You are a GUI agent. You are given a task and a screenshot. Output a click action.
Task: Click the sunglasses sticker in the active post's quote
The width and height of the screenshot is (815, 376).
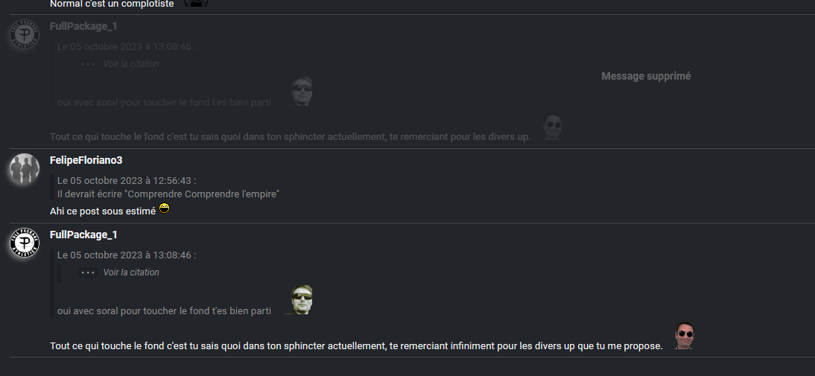(x=298, y=299)
